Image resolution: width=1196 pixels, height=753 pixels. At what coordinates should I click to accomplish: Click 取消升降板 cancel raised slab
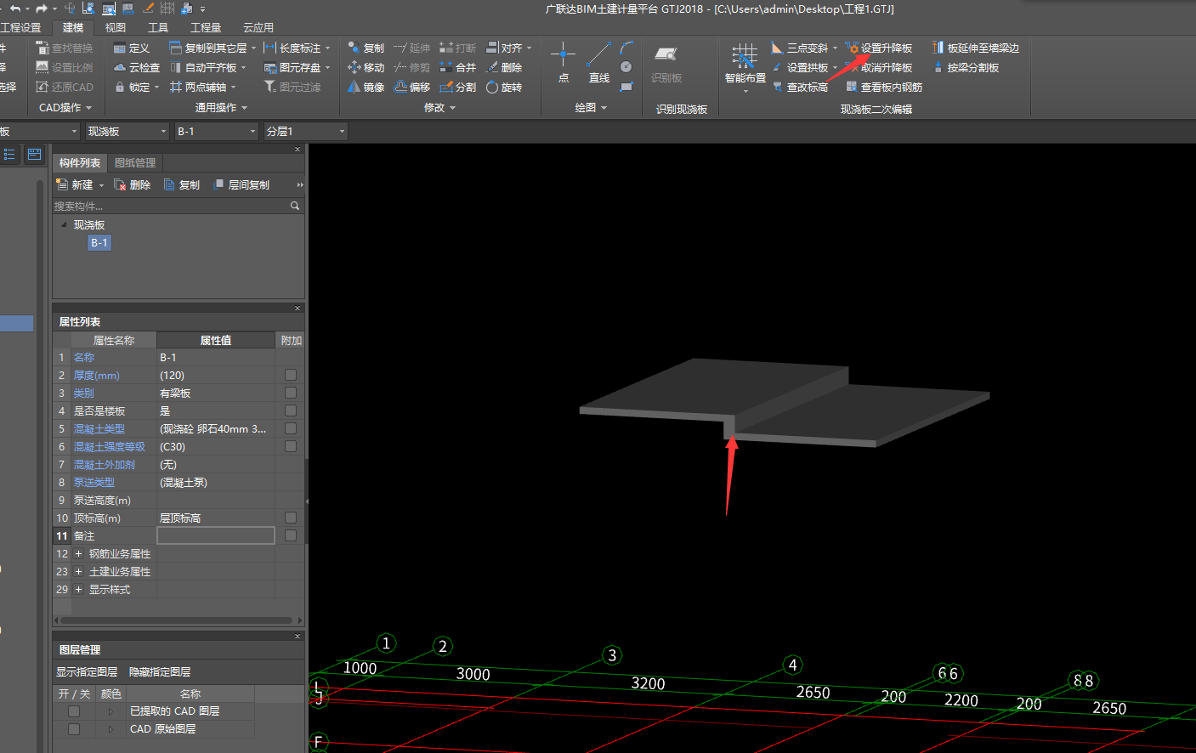(879, 68)
